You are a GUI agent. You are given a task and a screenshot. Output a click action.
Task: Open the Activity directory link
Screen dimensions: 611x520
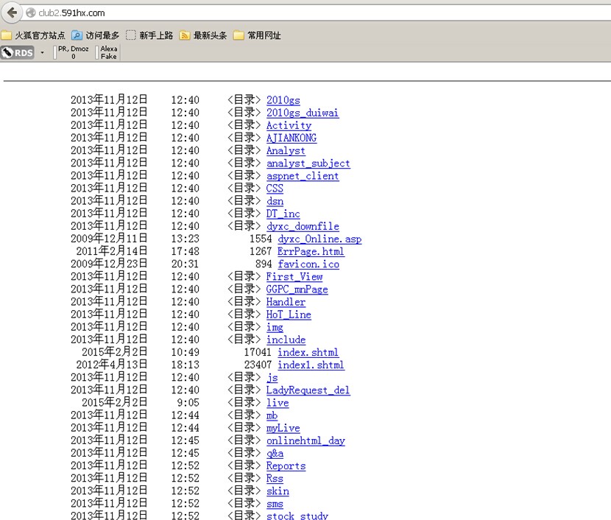tap(289, 125)
